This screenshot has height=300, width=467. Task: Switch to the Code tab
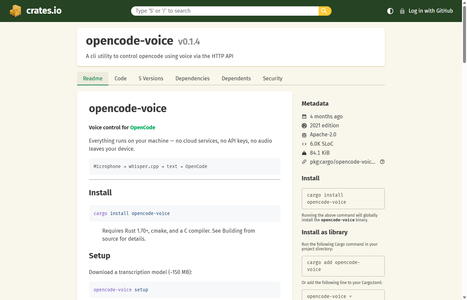pos(120,79)
